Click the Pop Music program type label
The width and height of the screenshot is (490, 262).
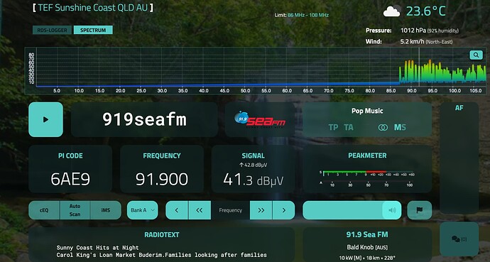[367, 111]
